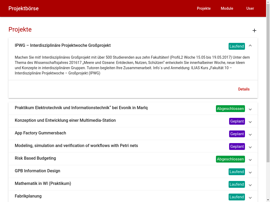The image size is (270, 202).
Task: Expand Konzeption und Entwicklung Multimedia-Station row
Action: point(250,122)
